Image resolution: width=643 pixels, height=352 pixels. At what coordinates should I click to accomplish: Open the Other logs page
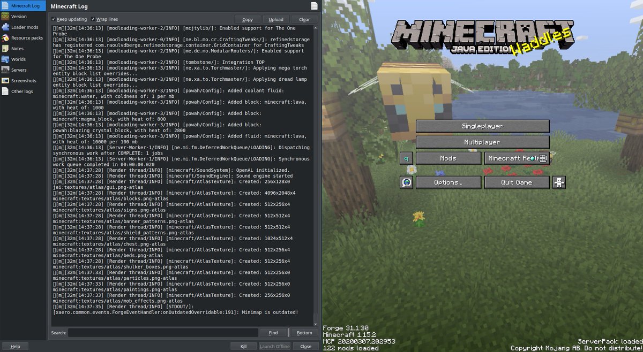tap(23, 91)
